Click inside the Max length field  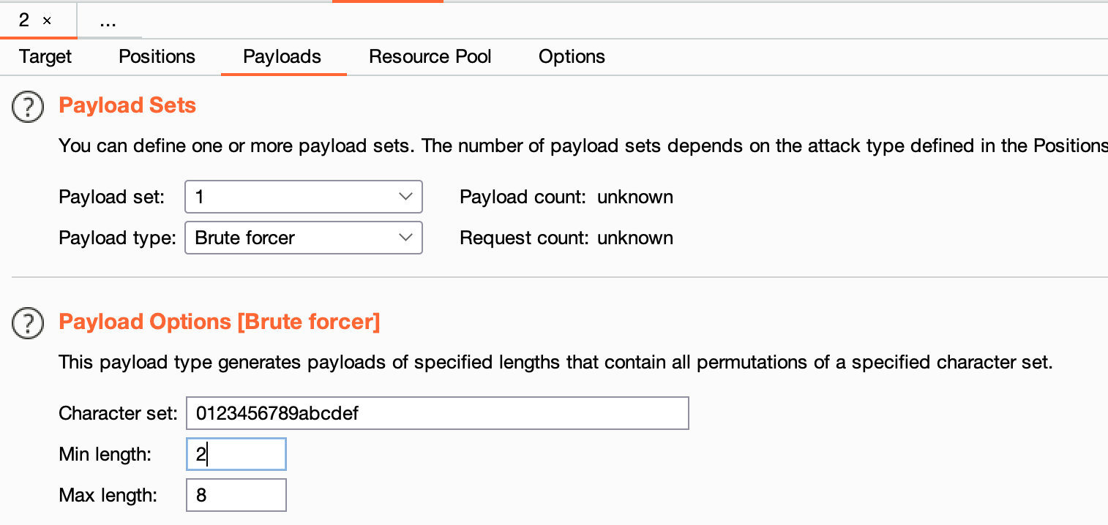coord(236,495)
